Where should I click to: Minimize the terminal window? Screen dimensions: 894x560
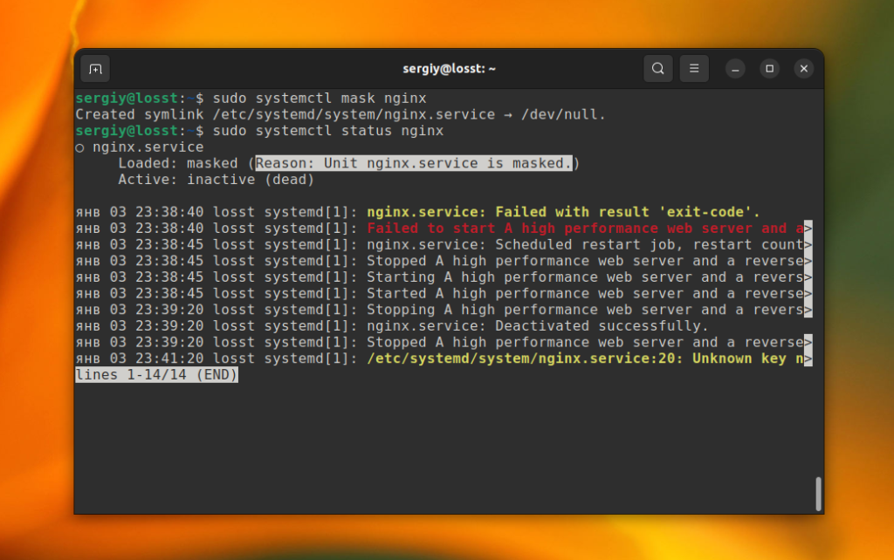pyautogui.click(x=735, y=69)
